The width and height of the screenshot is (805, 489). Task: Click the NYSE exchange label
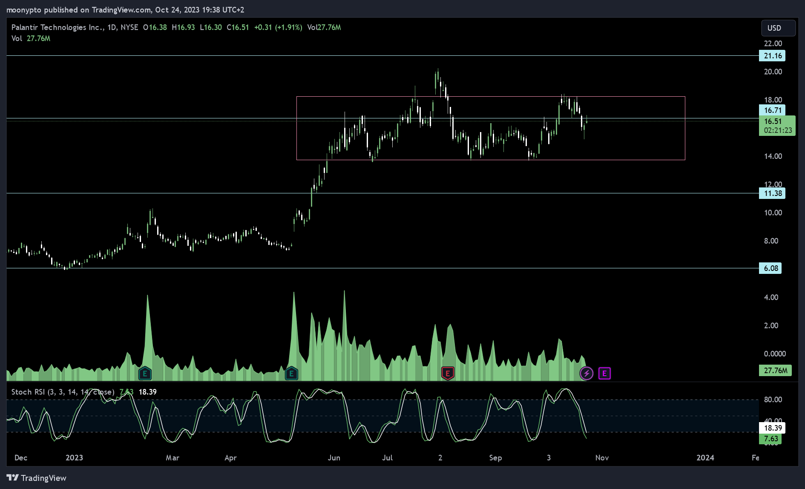129,27
